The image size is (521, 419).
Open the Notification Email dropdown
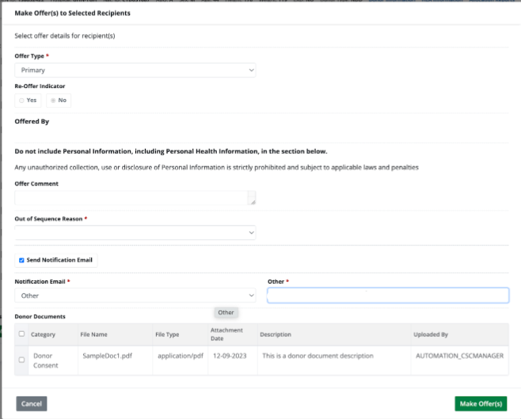135,295
